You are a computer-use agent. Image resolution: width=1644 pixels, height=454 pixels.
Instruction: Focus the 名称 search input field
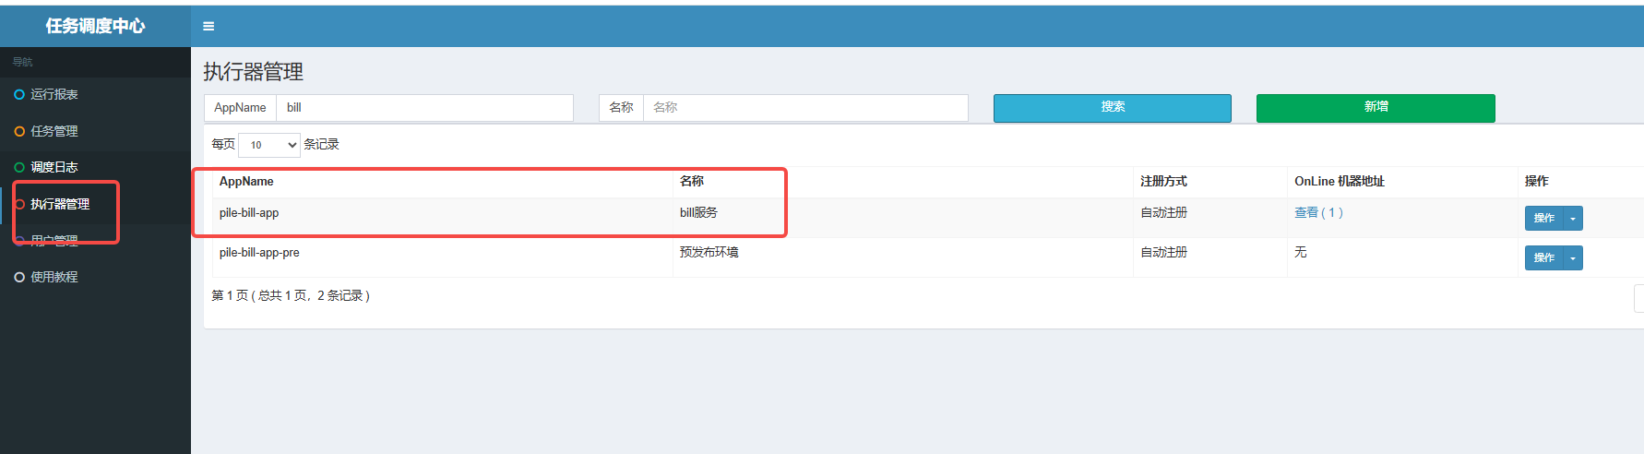805,108
